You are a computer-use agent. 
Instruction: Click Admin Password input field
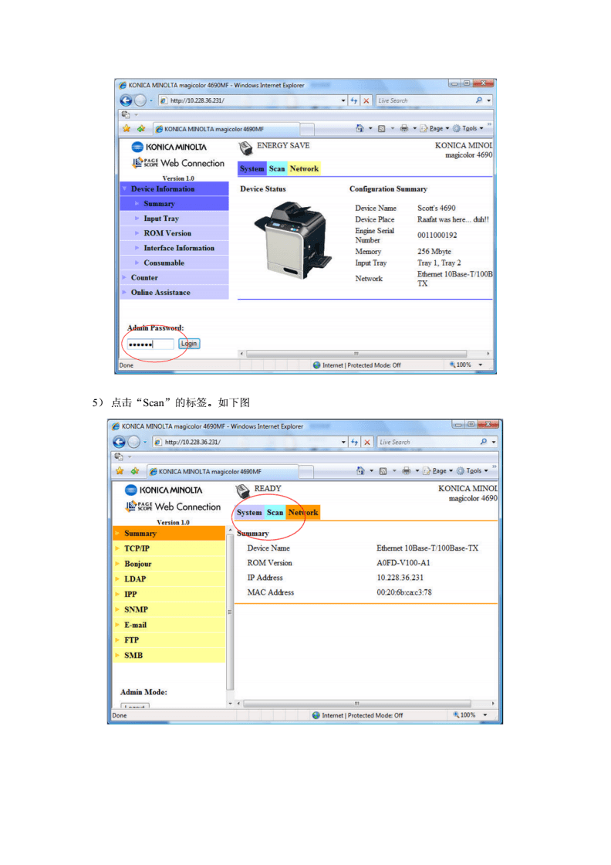click(150, 344)
